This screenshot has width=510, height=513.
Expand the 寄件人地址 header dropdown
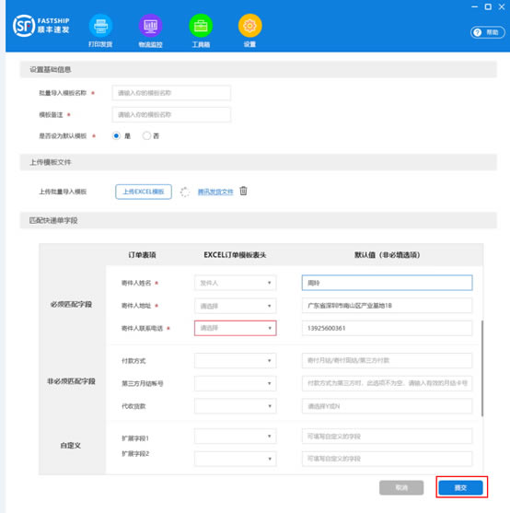235,306
